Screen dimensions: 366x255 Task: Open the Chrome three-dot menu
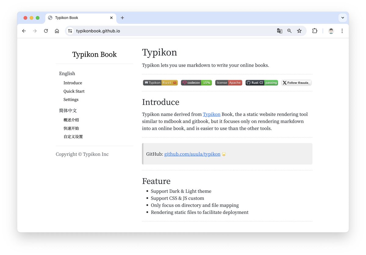(342, 31)
